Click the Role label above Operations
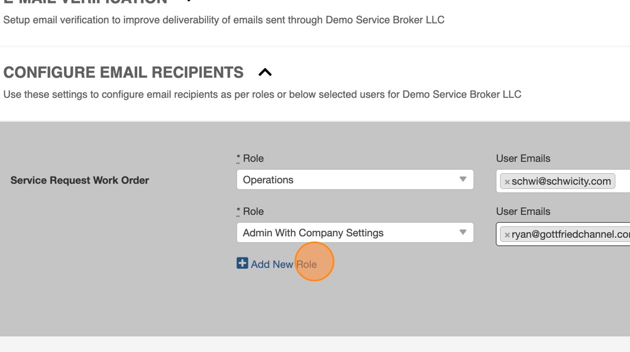The height and width of the screenshot is (352, 630). pos(253,159)
